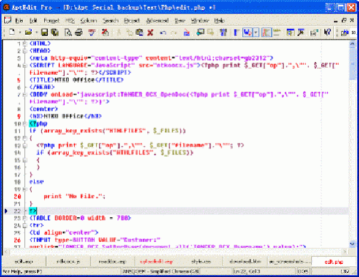The width and height of the screenshot is (359, 277).
Task: Click the Undo arrow icon
Action: click(x=162, y=32)
